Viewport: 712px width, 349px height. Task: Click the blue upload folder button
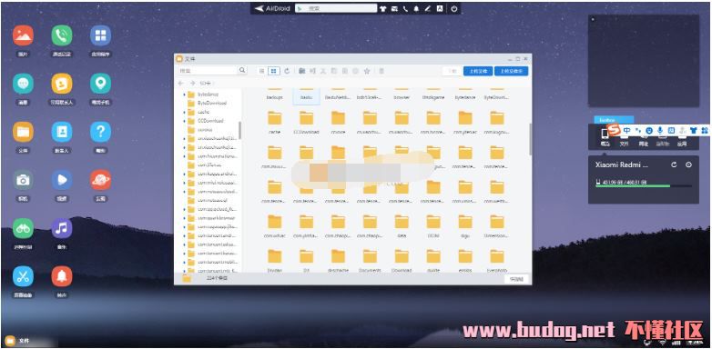pyautogui.click(x=512, y=71)
